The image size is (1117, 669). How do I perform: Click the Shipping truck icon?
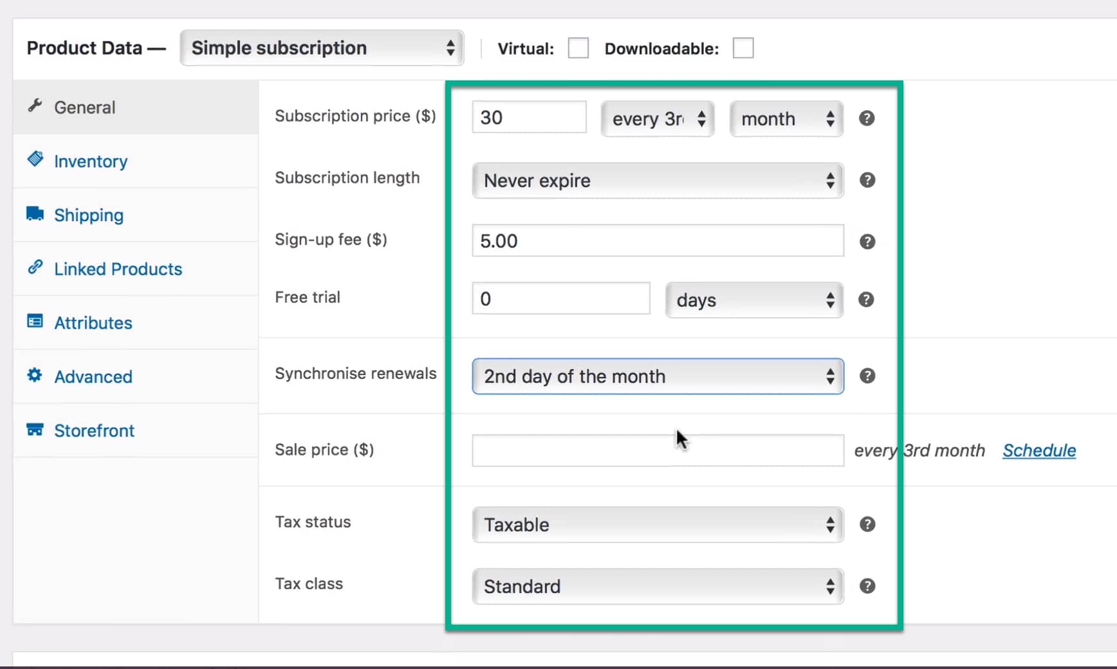click(x=35, y=214)
